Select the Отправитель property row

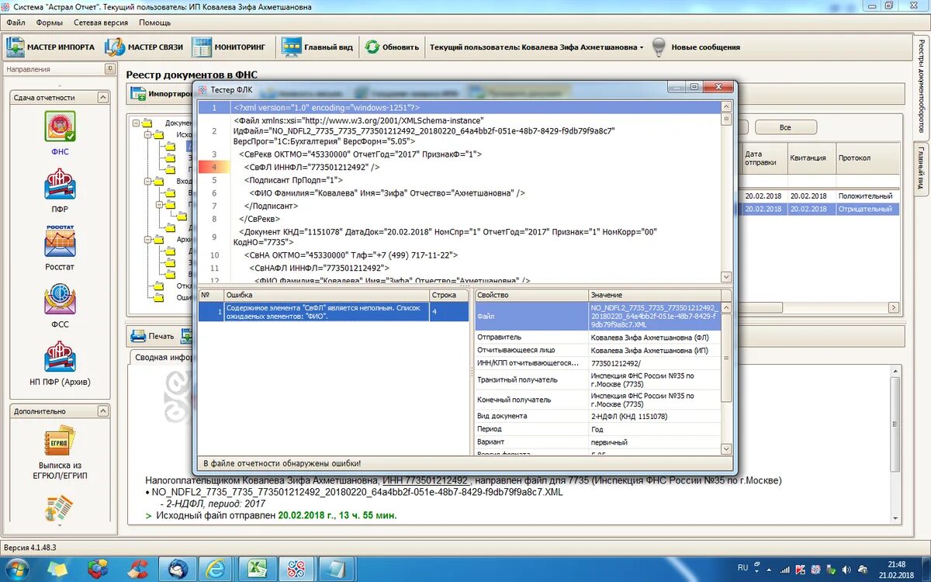click(597, 338)
